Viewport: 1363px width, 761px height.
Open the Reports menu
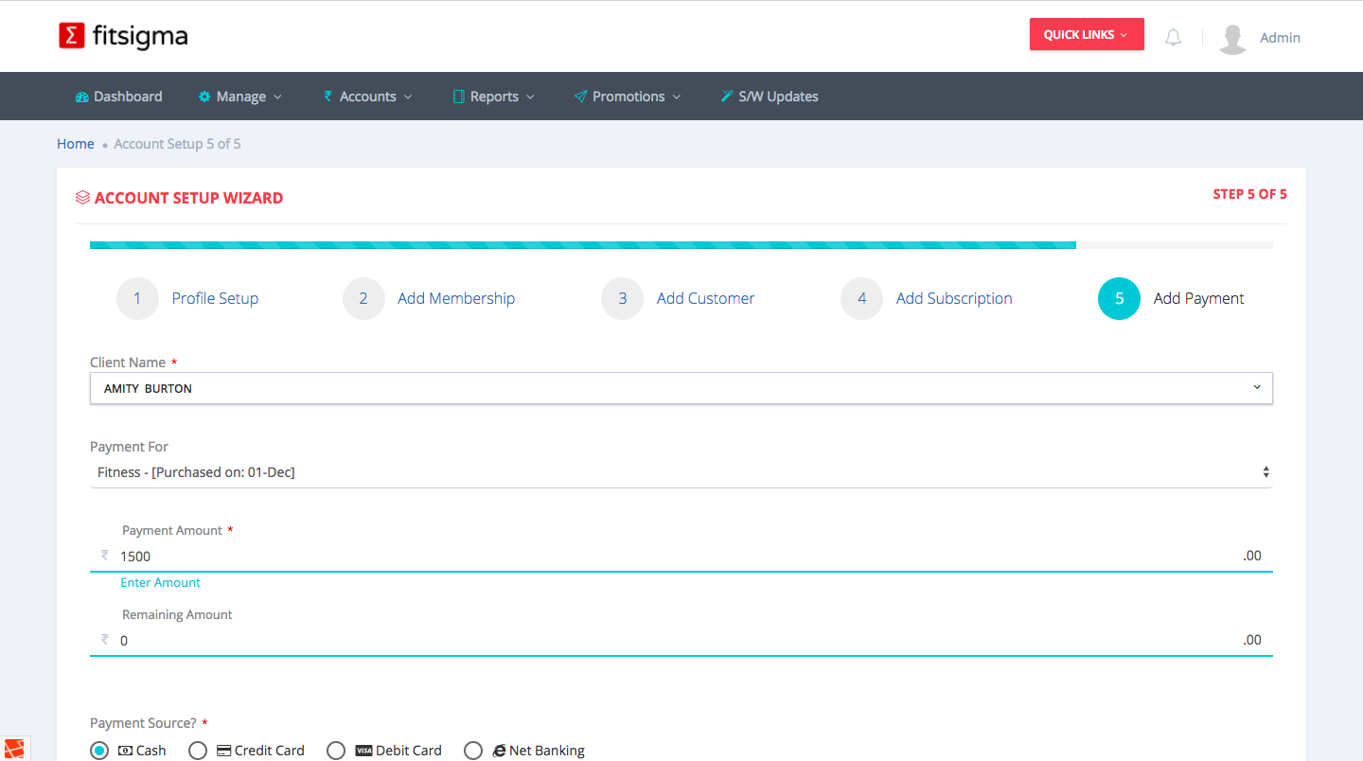[494, 97]
